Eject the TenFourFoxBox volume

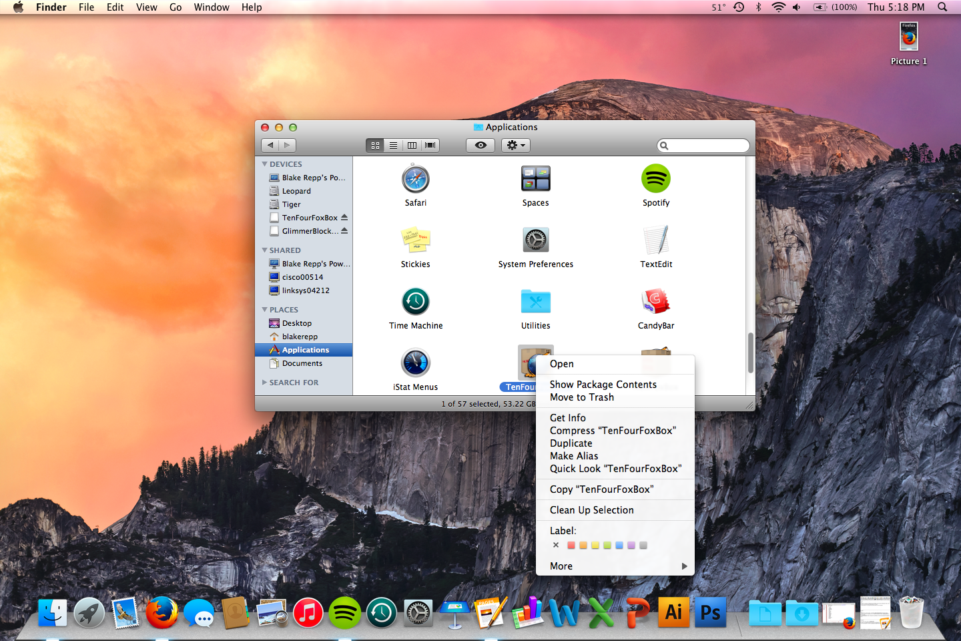click(344, 217)
